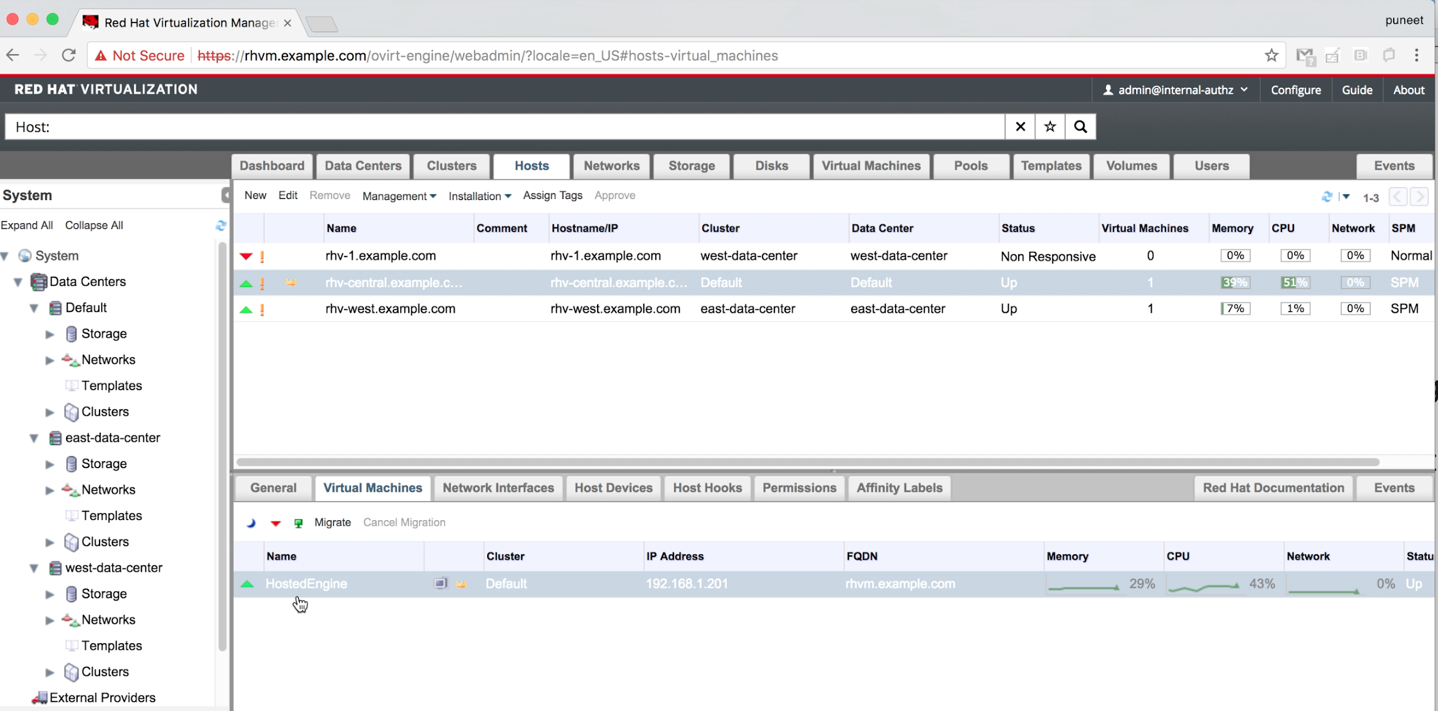
Task: Click the bookmark star in search bar
Action: [1050, 127]
